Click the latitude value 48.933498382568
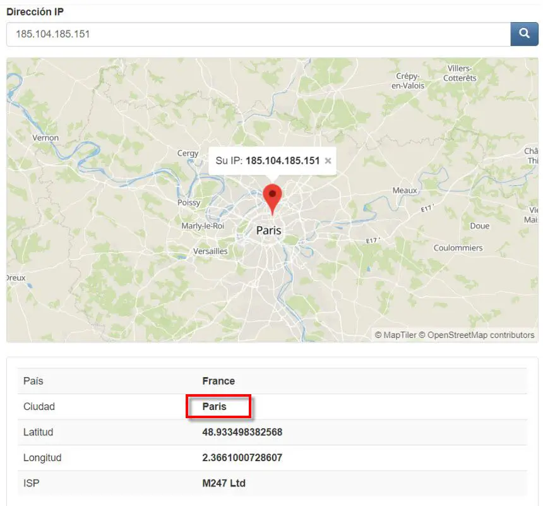 (242, 432)
